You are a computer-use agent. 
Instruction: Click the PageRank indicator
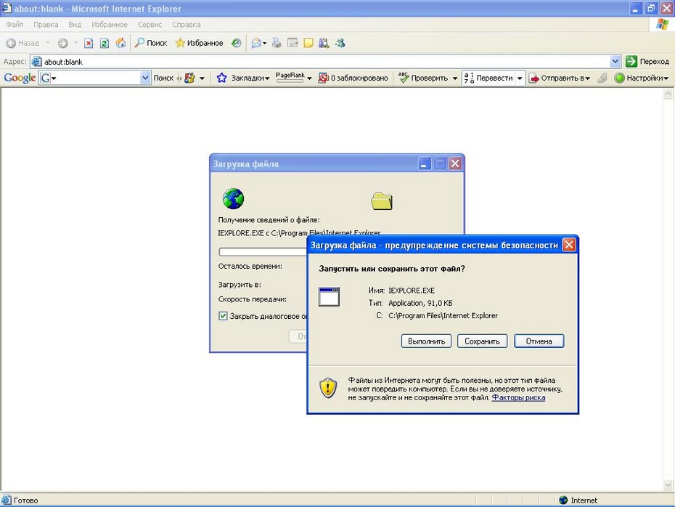pyautogui.click(x=290, y=77)
